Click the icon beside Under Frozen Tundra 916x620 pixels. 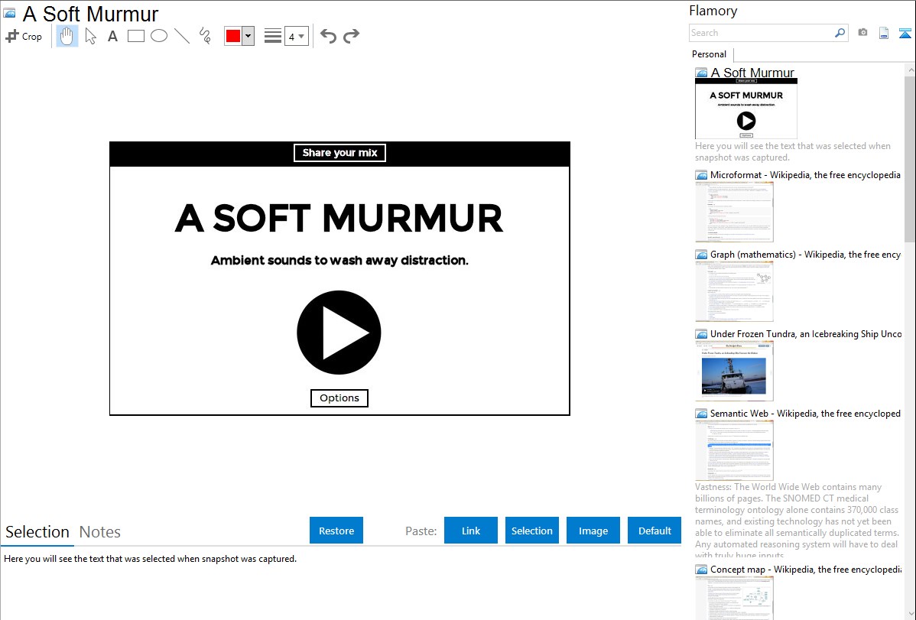[702, 334]
